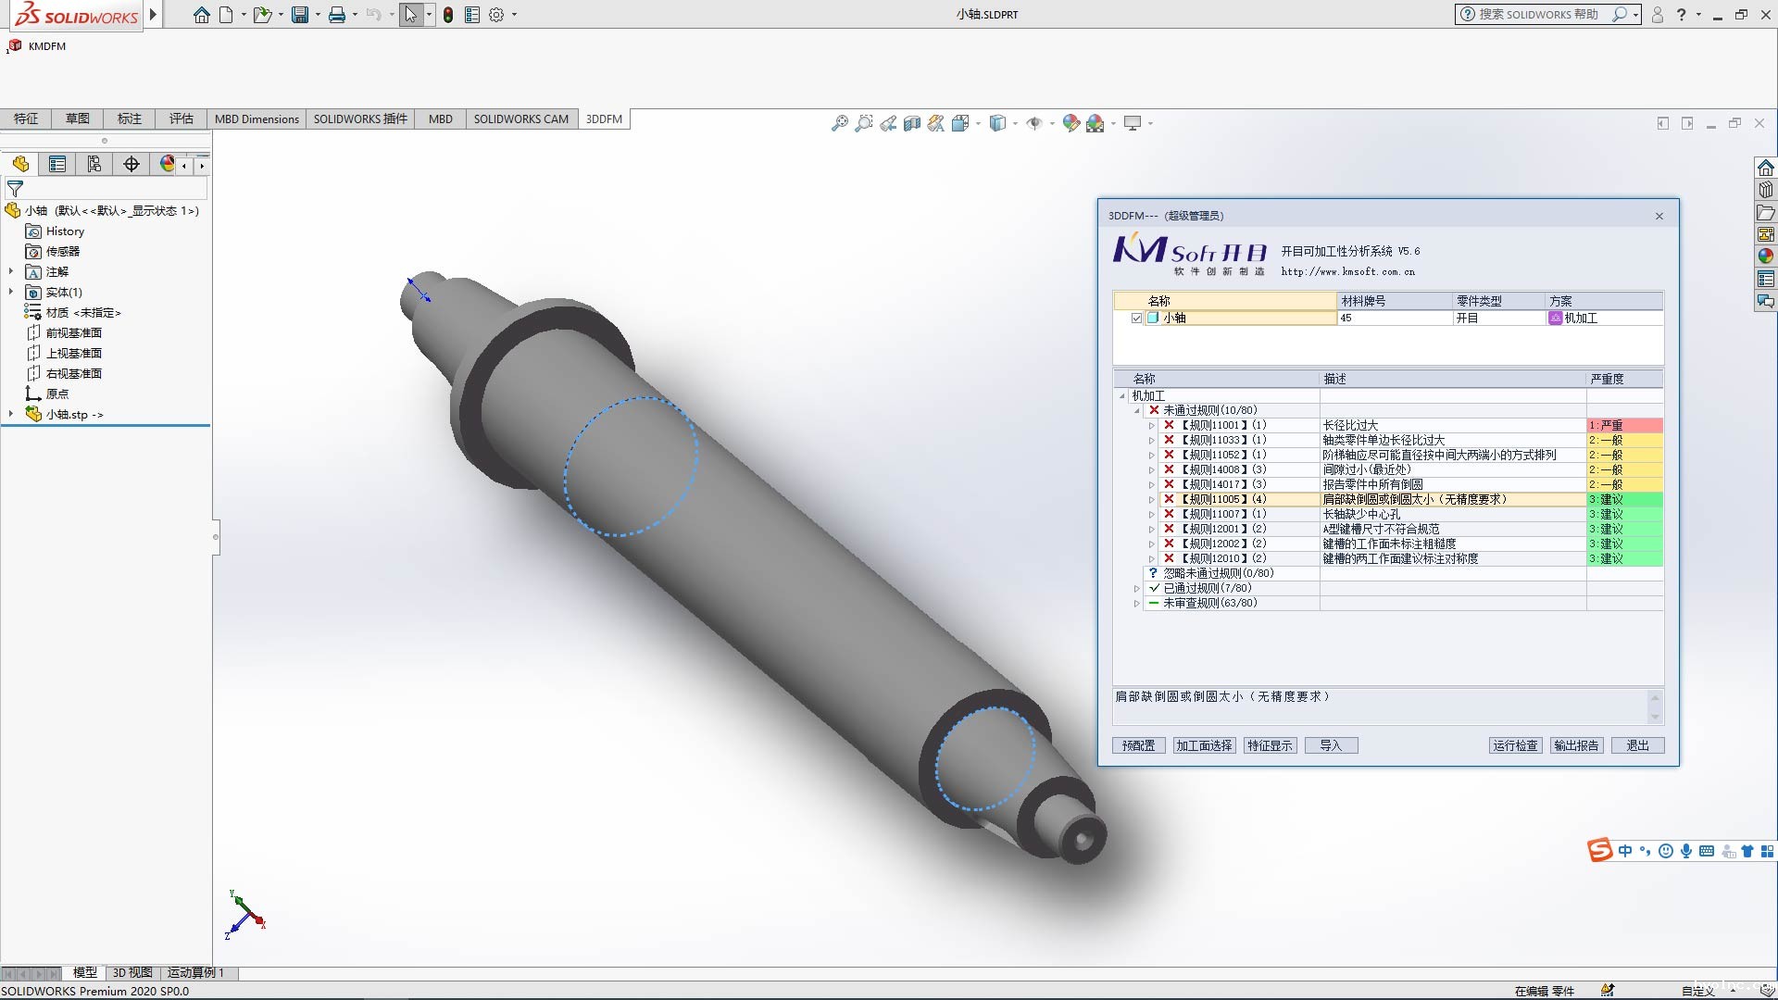Click the Zoom to Fit icon
The height and width of the screenshot is (1000, 1778).
pos(839,123)
